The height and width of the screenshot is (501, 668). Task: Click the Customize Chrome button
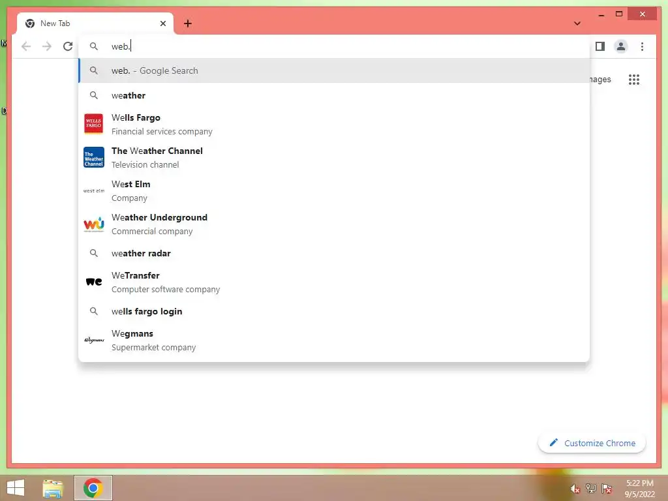tap(592, 443)
